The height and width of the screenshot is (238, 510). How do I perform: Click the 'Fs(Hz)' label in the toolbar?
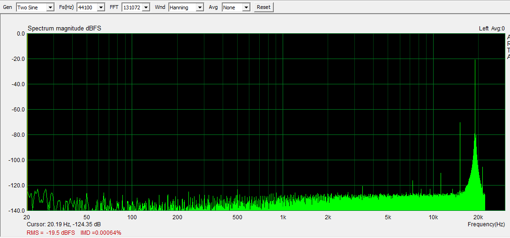click(66, 7)
